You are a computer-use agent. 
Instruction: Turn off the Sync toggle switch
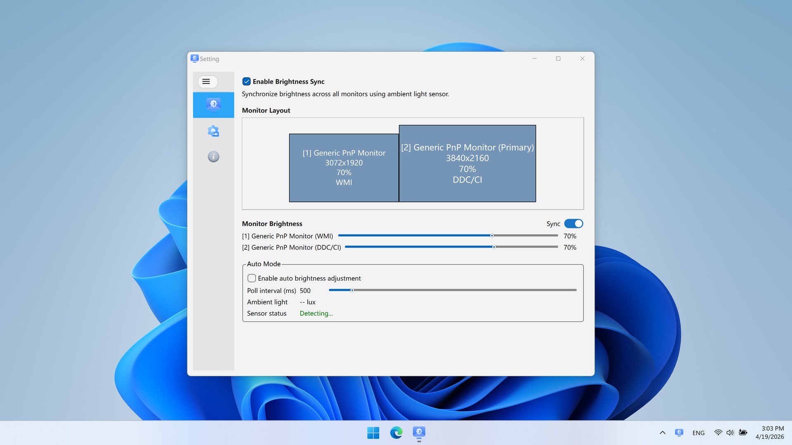[x=573, y=224]
